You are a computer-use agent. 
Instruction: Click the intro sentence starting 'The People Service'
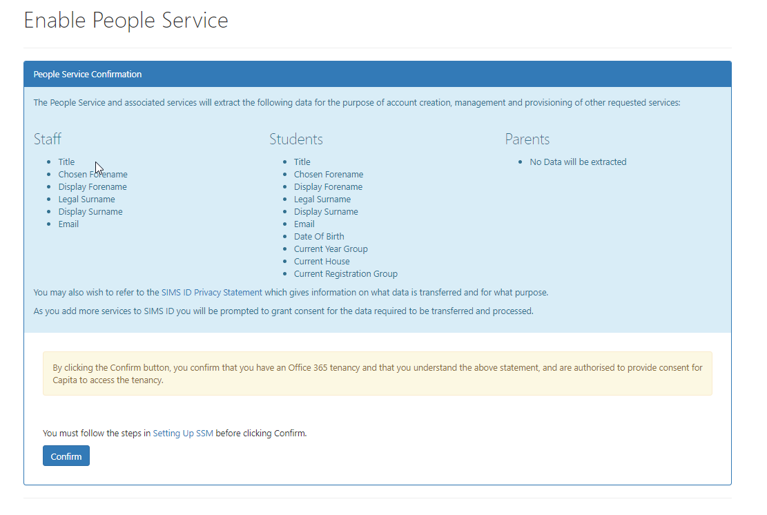coord(357,103)
